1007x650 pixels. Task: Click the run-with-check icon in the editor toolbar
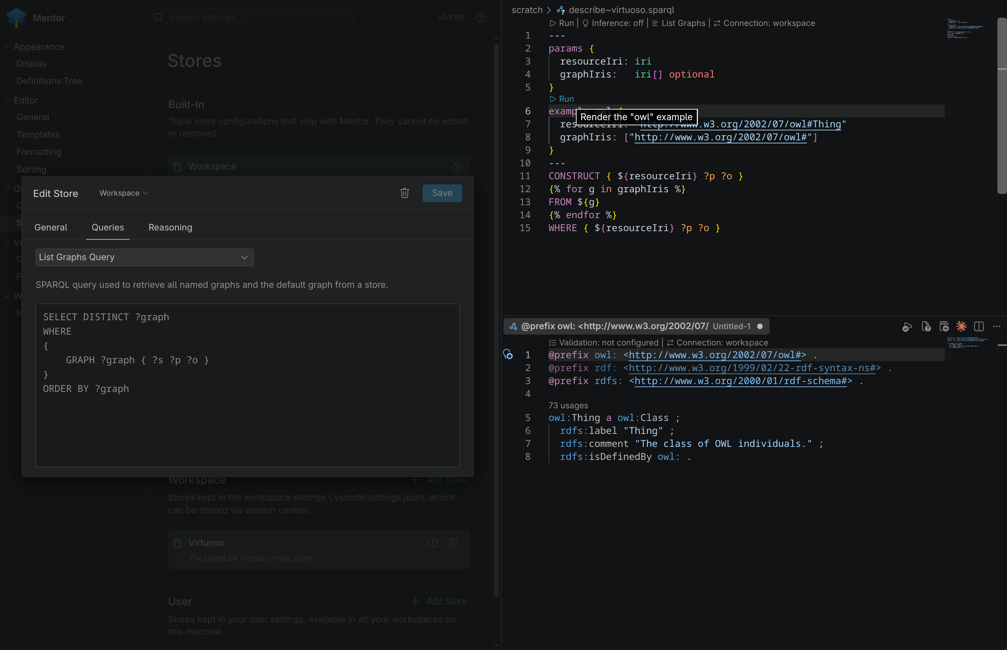coord(907,327)
